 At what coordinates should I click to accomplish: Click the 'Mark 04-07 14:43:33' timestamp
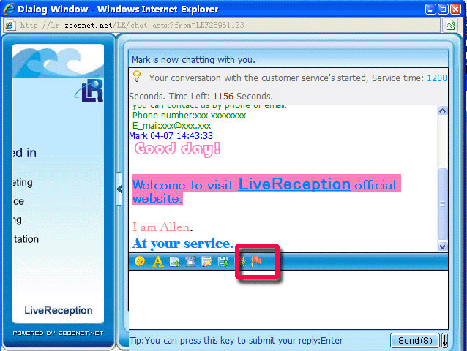tap(171, 136)
